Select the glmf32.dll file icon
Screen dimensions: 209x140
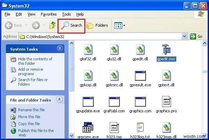coord(88,50)
